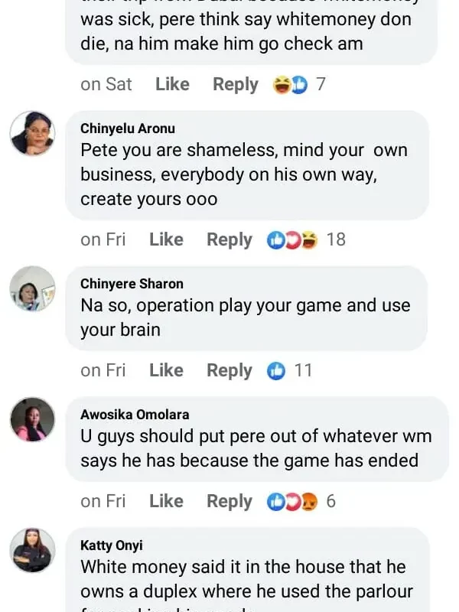
Task: Reply to Chinyere Sharon's comment
Action: pyautogui.click(x=229, y=371)
